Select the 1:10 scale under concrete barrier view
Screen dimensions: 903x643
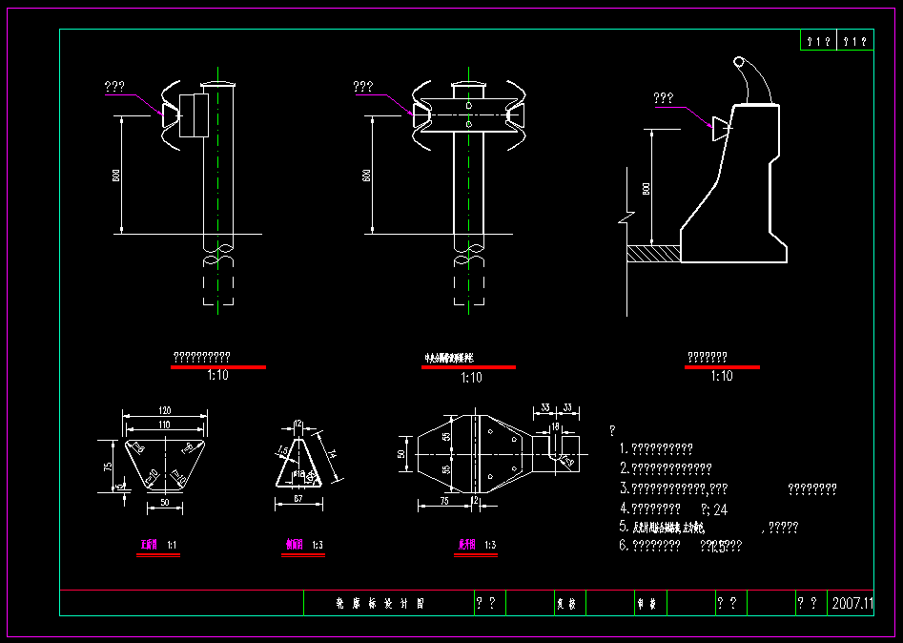click(722, 376)
